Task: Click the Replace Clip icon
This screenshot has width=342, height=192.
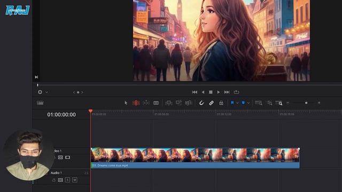Action: click(x=189, y=103)
